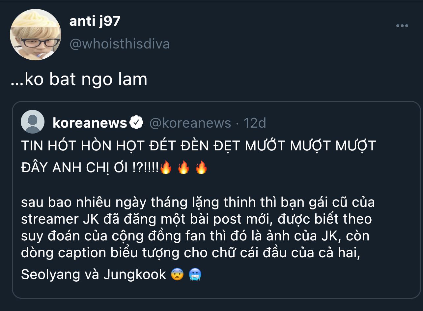Viewport: 423px width, 311px height.
Task: Visit the @whoisthisdiva handle
Action: coord(120,44)
